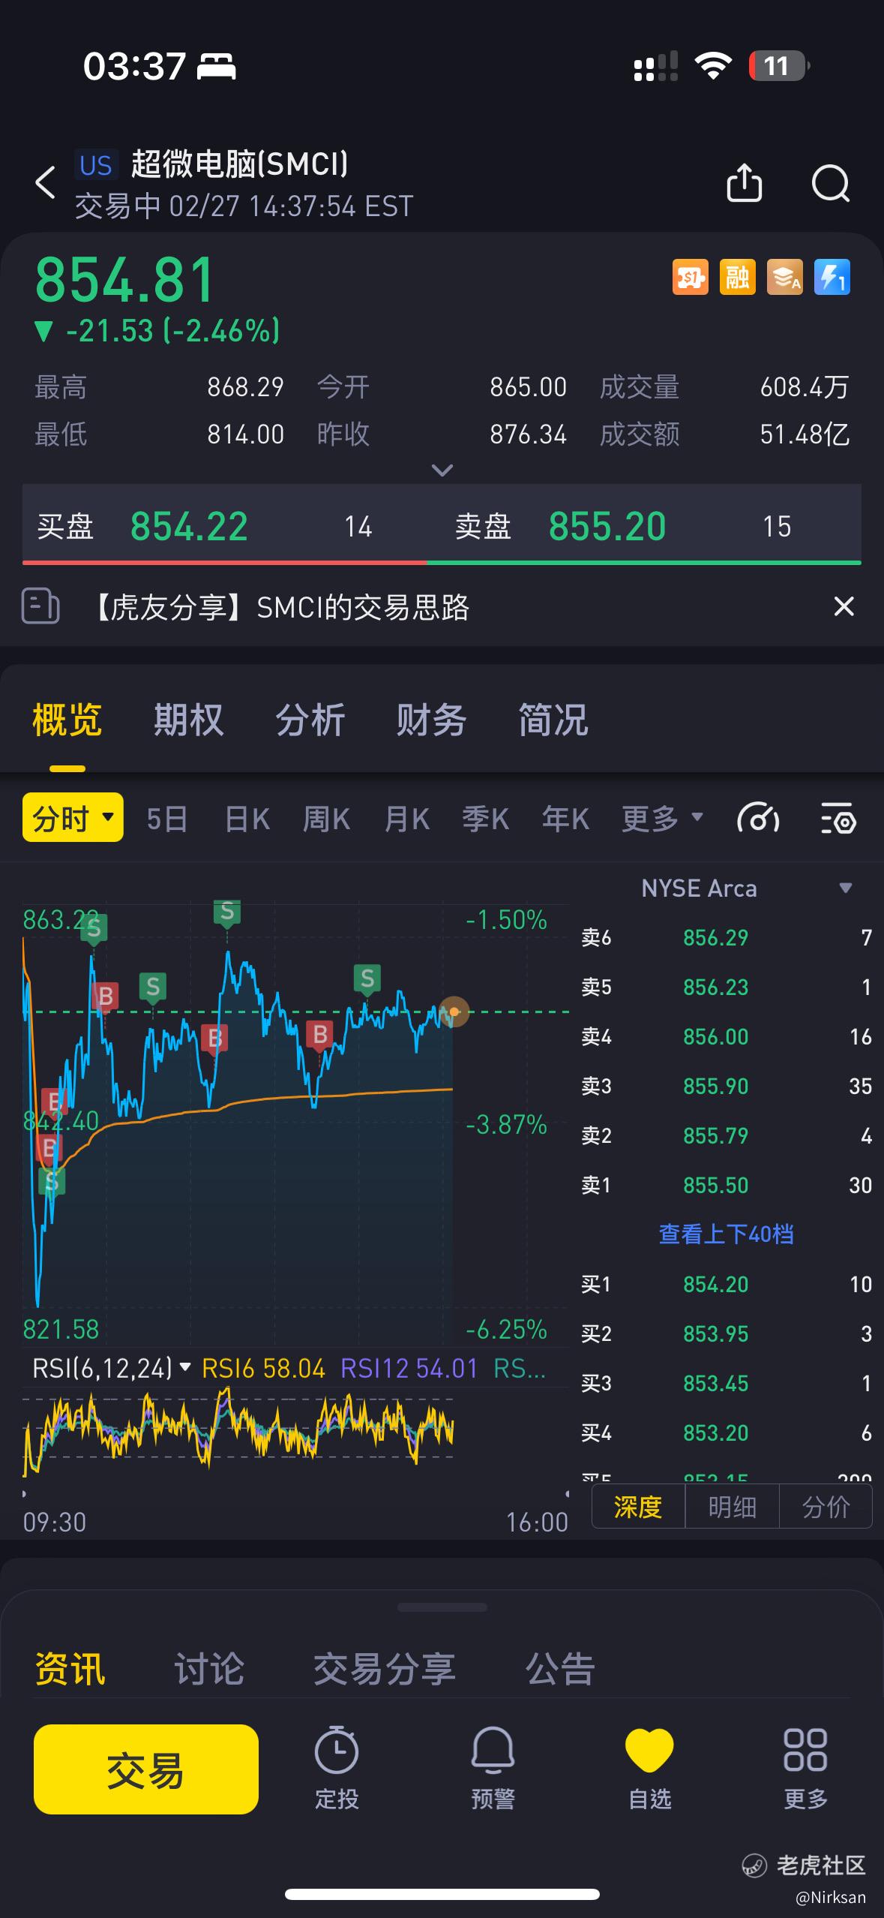Tap the orange current-price dot on chart
This screenshot has width=884, height=1918.
[x=454, y=1012]
